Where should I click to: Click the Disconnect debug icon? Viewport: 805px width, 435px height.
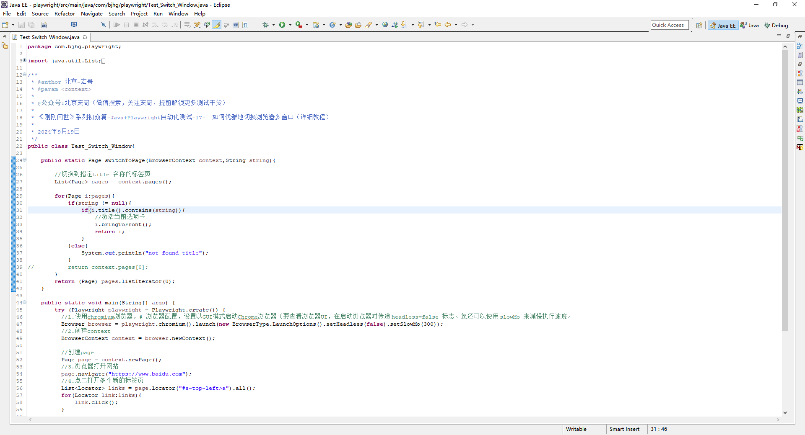pyautogui.click(x=145, y=25)
